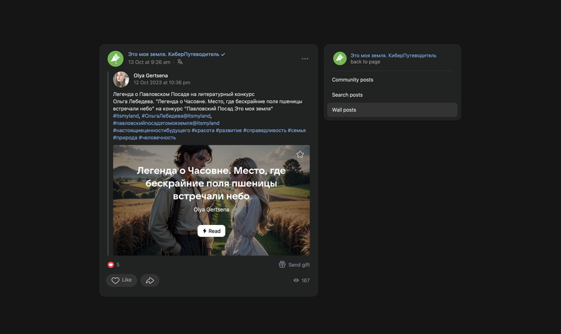561x334 pixels.
Task: Click the Read button on the article
Action: pyautogui.click(x=211, y=231)
